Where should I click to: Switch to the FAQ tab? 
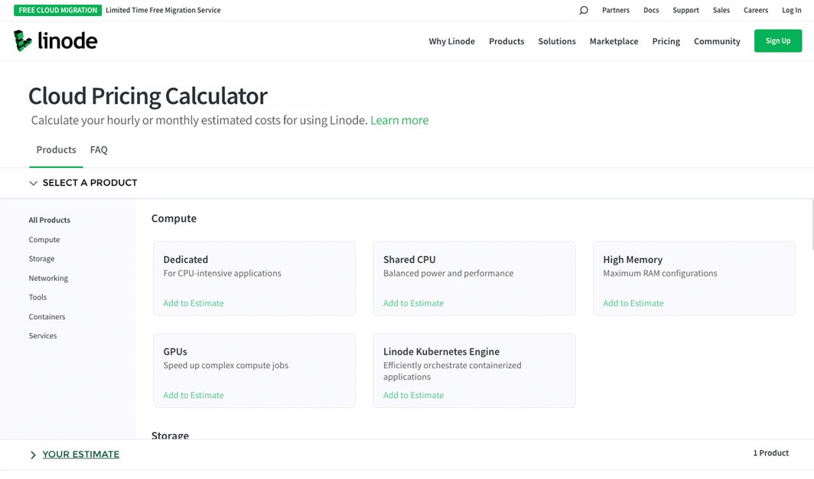point(99,150)
